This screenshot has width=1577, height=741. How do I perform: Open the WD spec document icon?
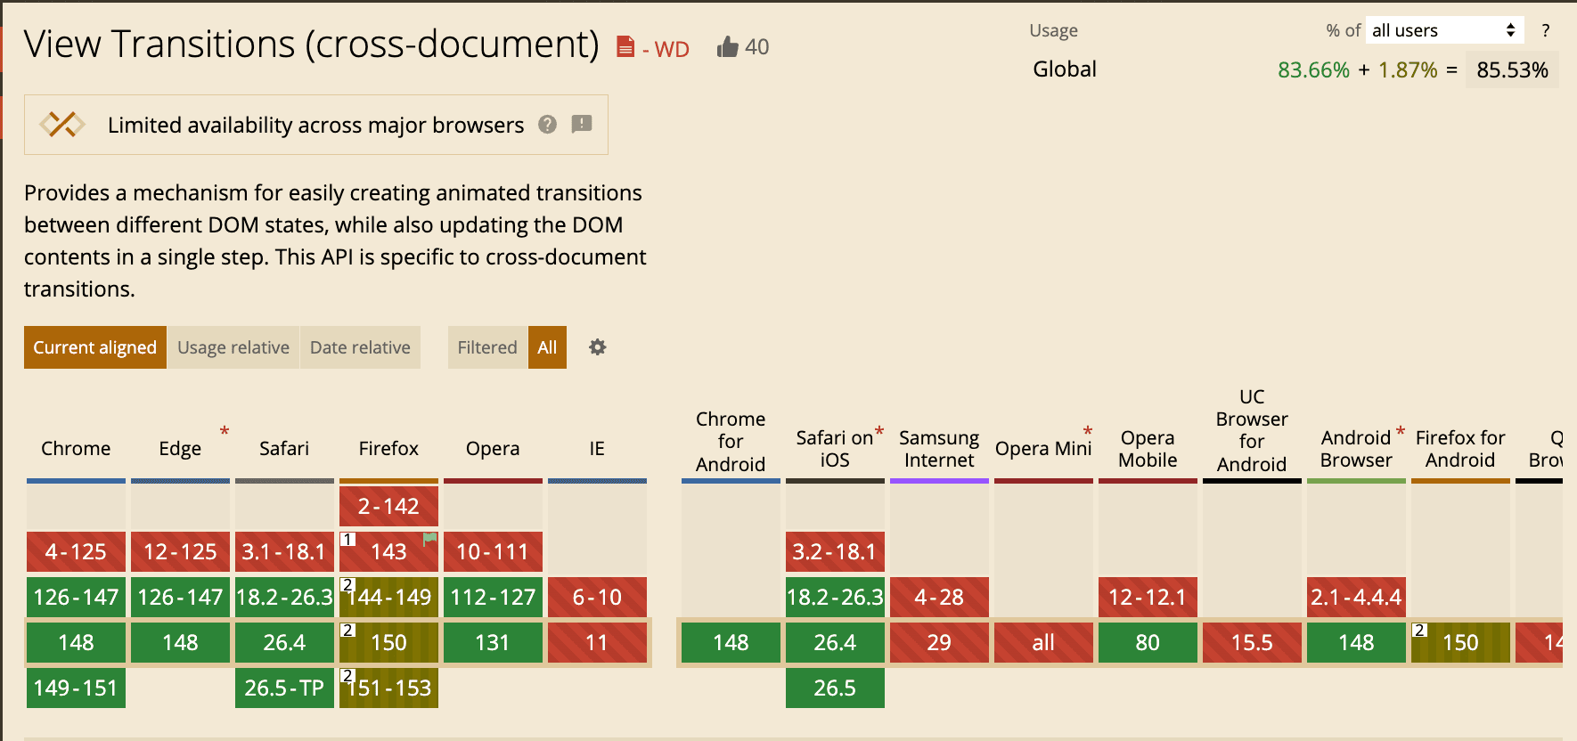click(625, 46)
